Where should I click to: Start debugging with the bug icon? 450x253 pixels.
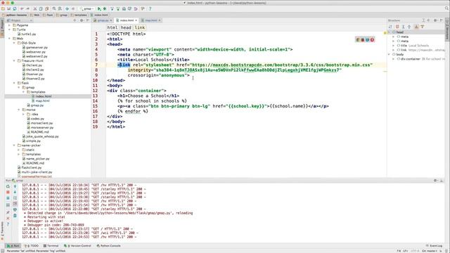pos(105,9)
